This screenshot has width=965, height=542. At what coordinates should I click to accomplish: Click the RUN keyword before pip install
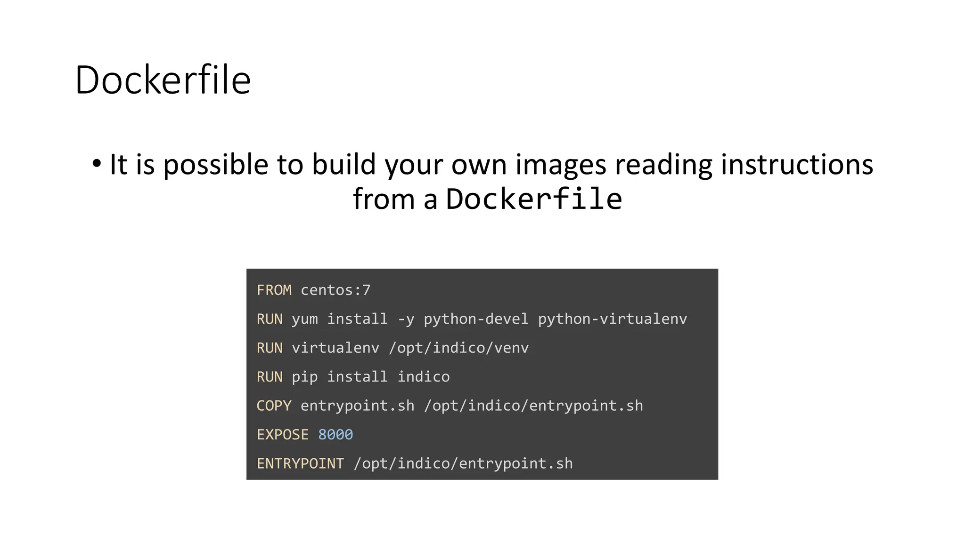tap(270, 377)
